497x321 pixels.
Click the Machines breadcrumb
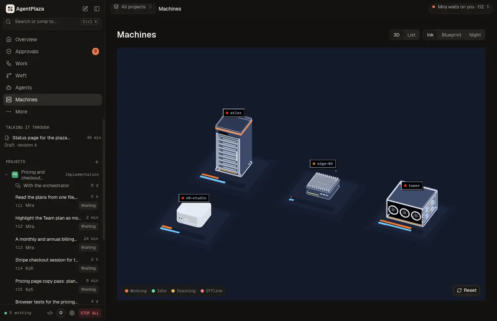(x=170, y=9)
